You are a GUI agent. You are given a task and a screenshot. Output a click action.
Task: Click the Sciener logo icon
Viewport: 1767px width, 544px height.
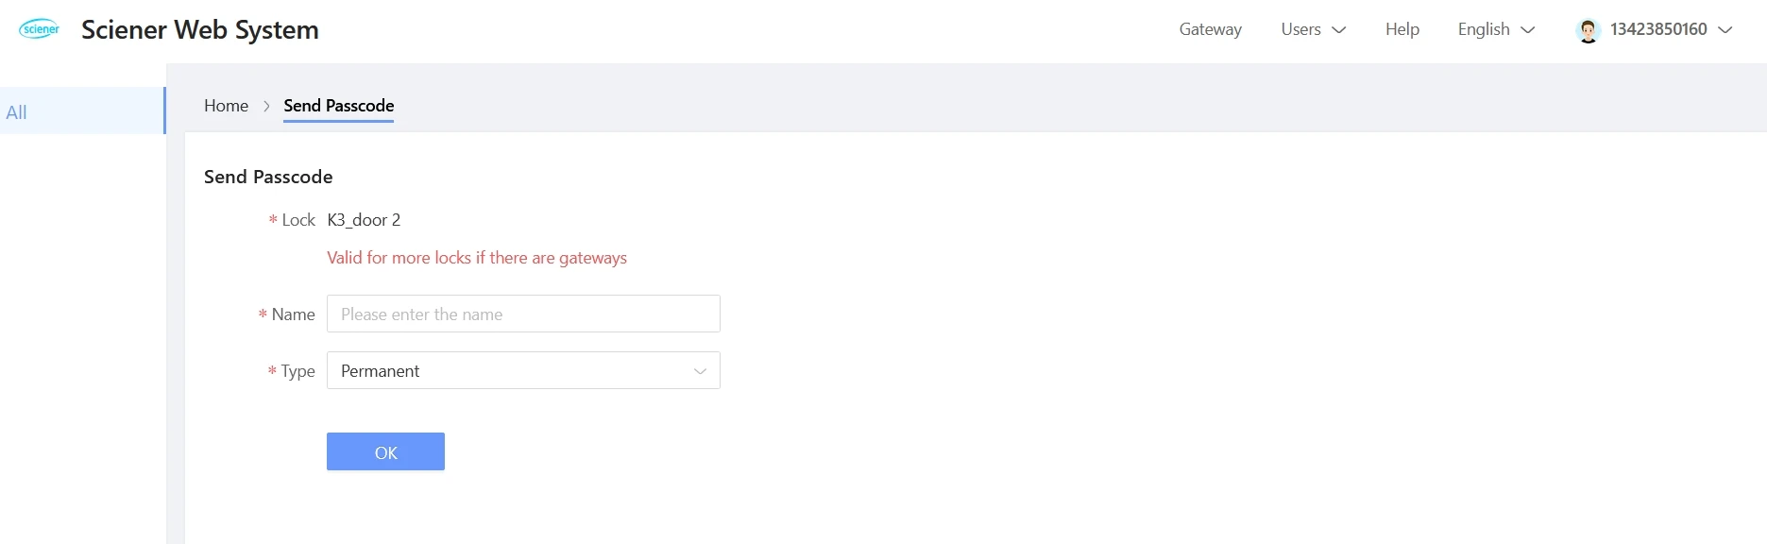(x=40, y=29)
